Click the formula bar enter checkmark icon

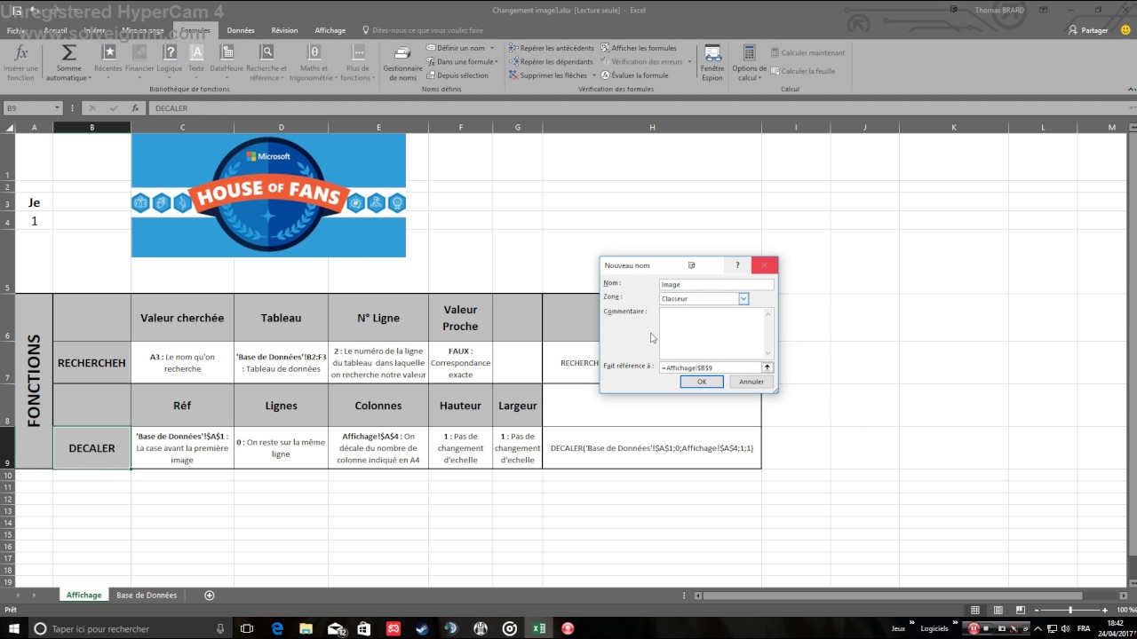point(114,108)
